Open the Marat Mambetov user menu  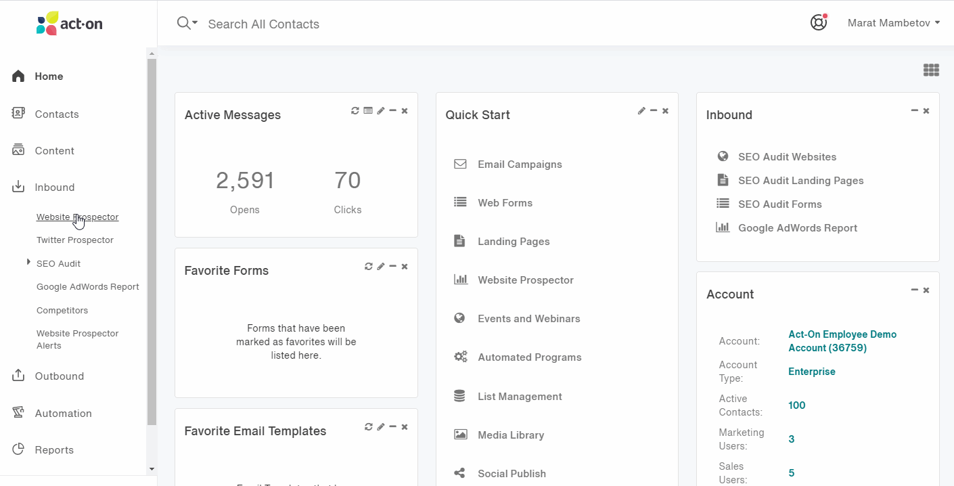tap(894, 23)
